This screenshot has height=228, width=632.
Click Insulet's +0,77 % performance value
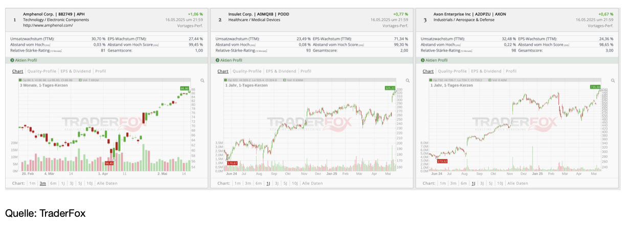pyautogui.click(x=400, y=14)
